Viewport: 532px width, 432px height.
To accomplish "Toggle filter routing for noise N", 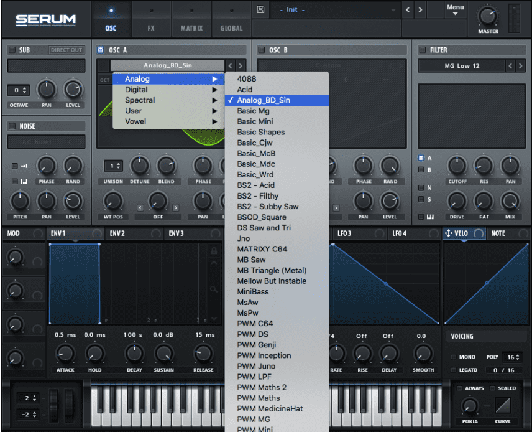I will [421, 187].
